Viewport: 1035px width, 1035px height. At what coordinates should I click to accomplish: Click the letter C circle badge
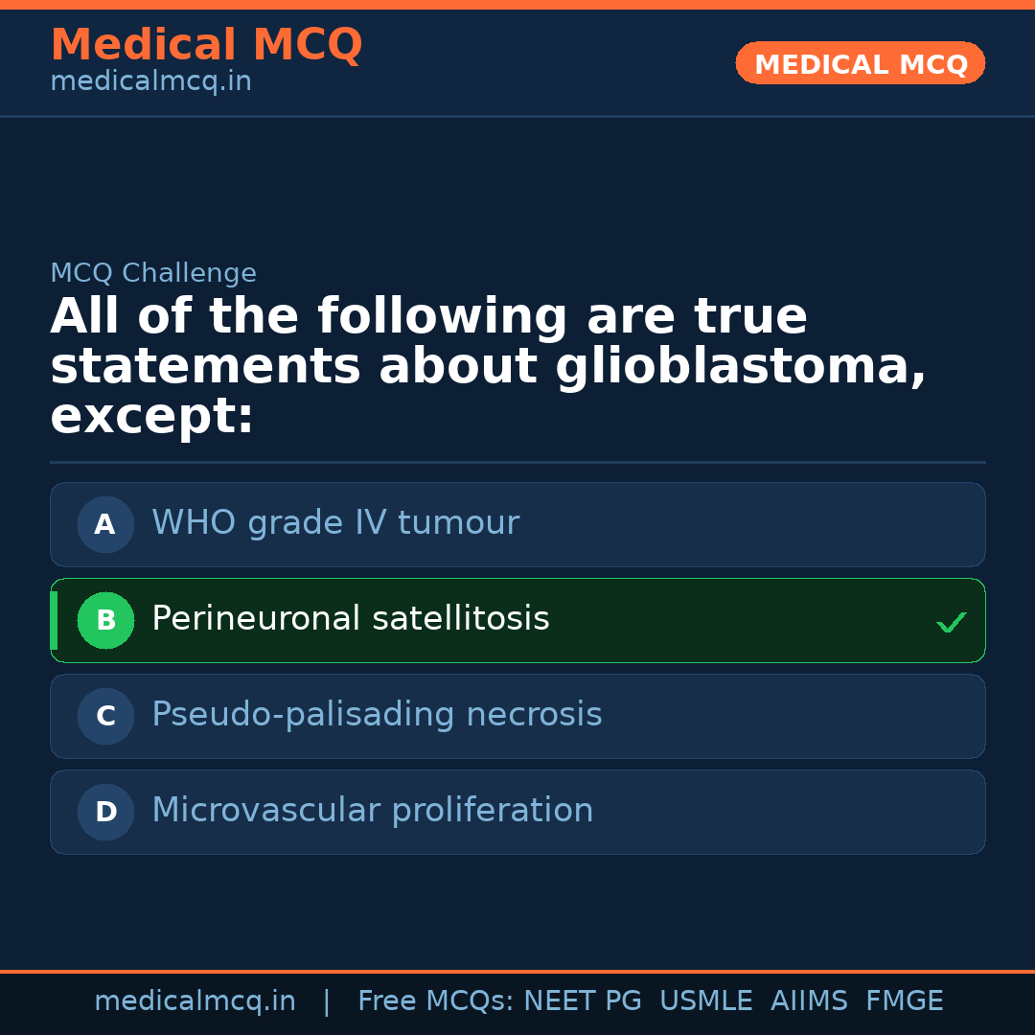tap(105, 717)
